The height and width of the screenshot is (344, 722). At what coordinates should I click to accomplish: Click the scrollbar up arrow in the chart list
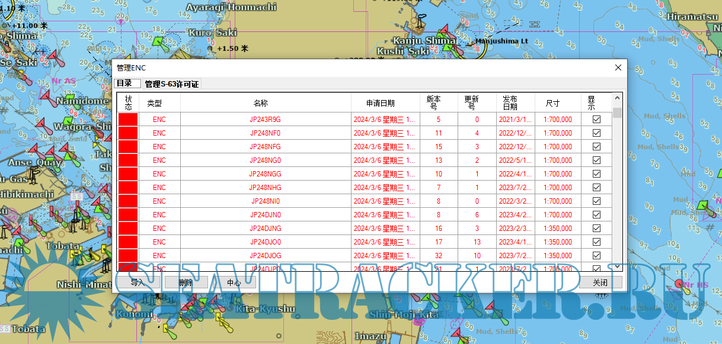tap(617, 98)
